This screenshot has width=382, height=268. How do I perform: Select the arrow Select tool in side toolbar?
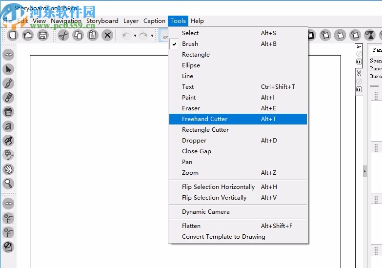[x=8, y=69]
